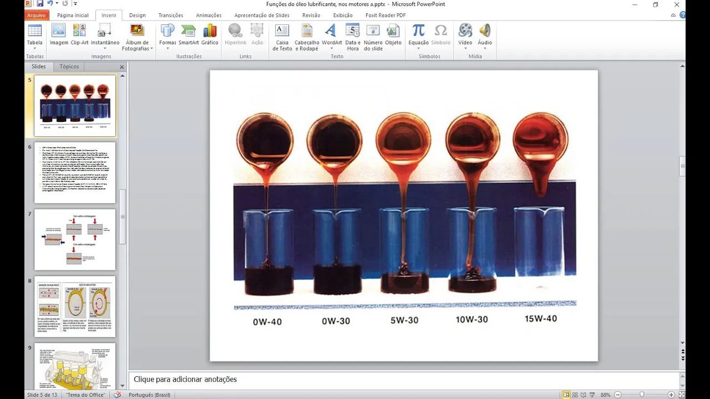
Task: Customize the Quick Access Toolbar dropdown
Action: [74, 4]
